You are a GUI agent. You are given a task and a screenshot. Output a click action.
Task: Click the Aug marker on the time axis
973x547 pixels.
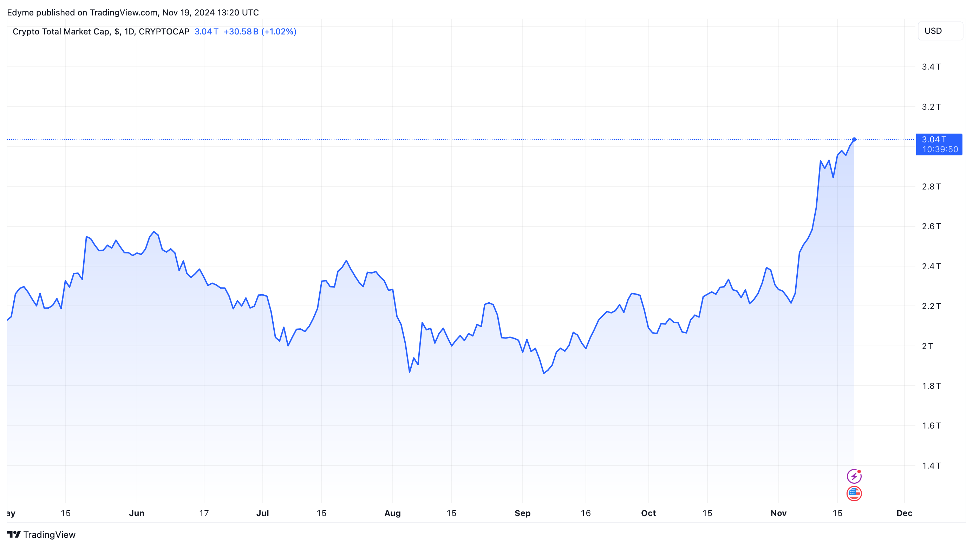coord(392,513)
